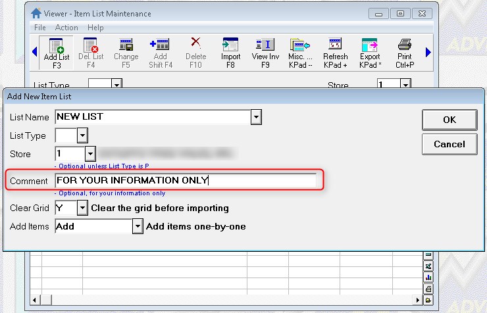Click the Misc. KPad toolbar icon
The image size is (487, 313).
tap(300, 52)
